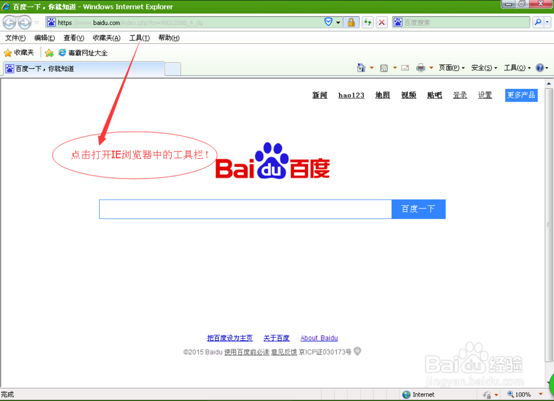This screenshot has height=401, width=554.
Task: Open the recent pages dropdown beside Forward
Action: click(x=37, y=23)
